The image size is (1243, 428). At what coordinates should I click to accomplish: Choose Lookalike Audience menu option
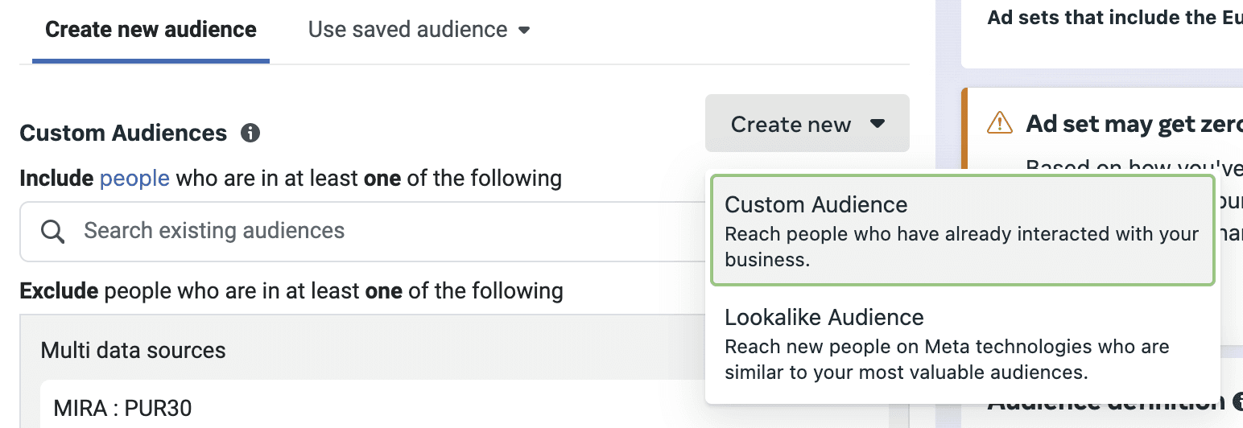962,344
